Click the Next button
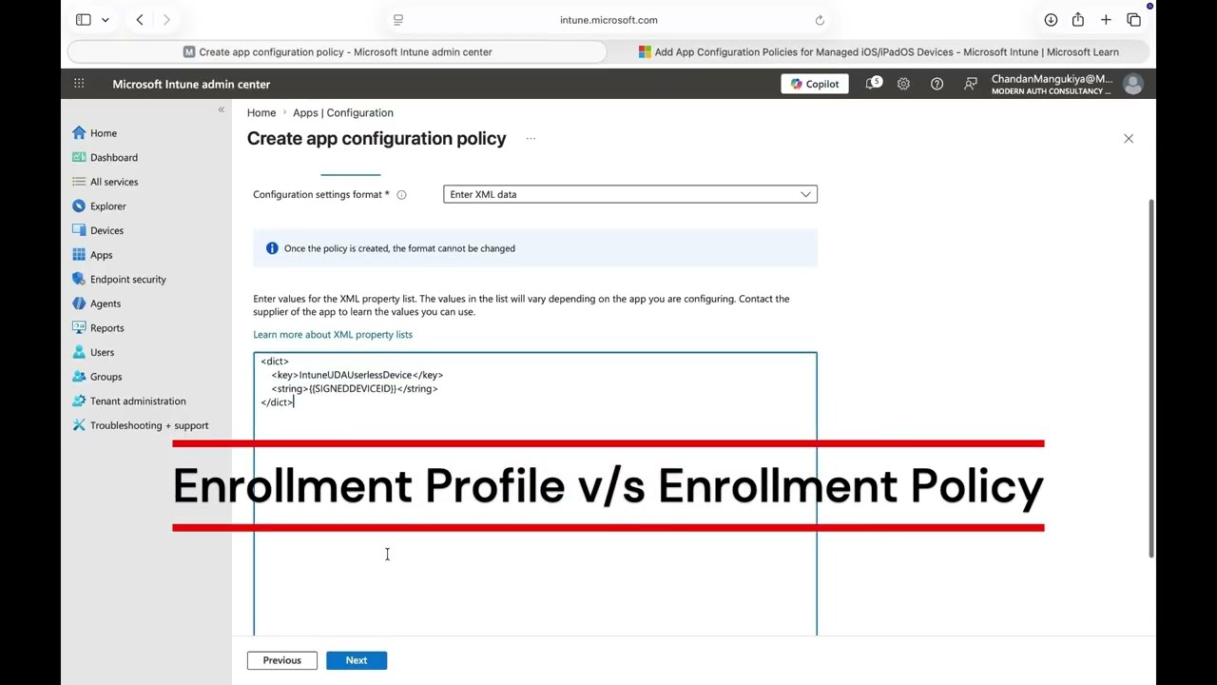This screenshot has width=1217, height=685. pos(357,660)
